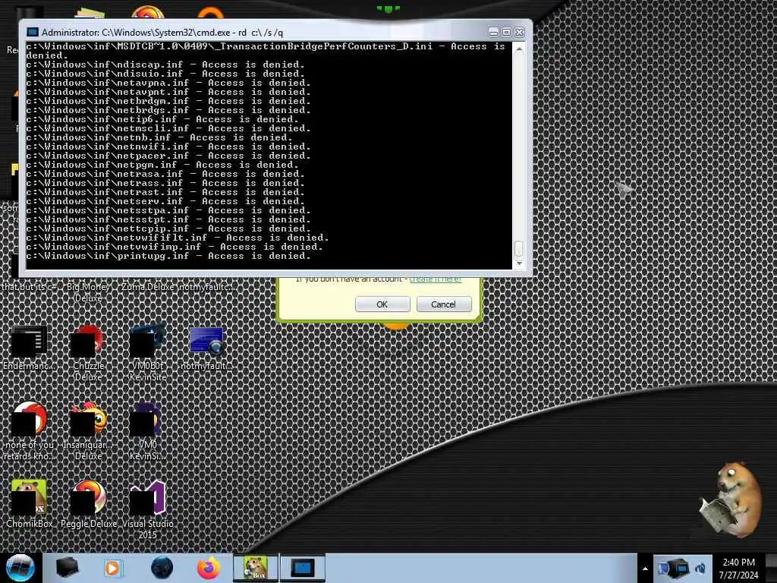
Task: Click the 'nettcpip.inf - Access is denied.' line
Action: click(168, 228)
